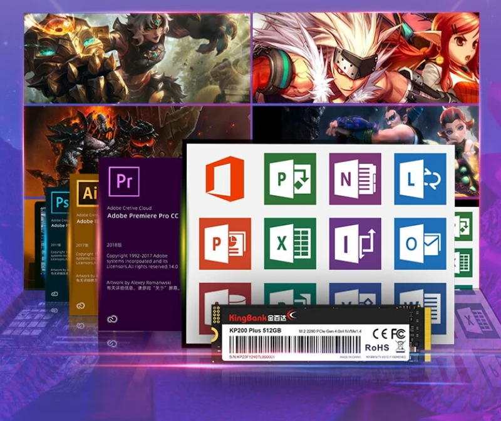This screenshot has width=501, height=421.
Task: Click the crossed-out bin symbol on the SSD
Action: coord(400,347)
